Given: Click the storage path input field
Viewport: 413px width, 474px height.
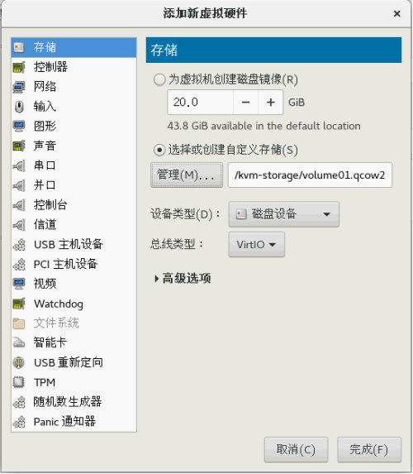Looking at the screenshot, I should (x=310, y=175).
